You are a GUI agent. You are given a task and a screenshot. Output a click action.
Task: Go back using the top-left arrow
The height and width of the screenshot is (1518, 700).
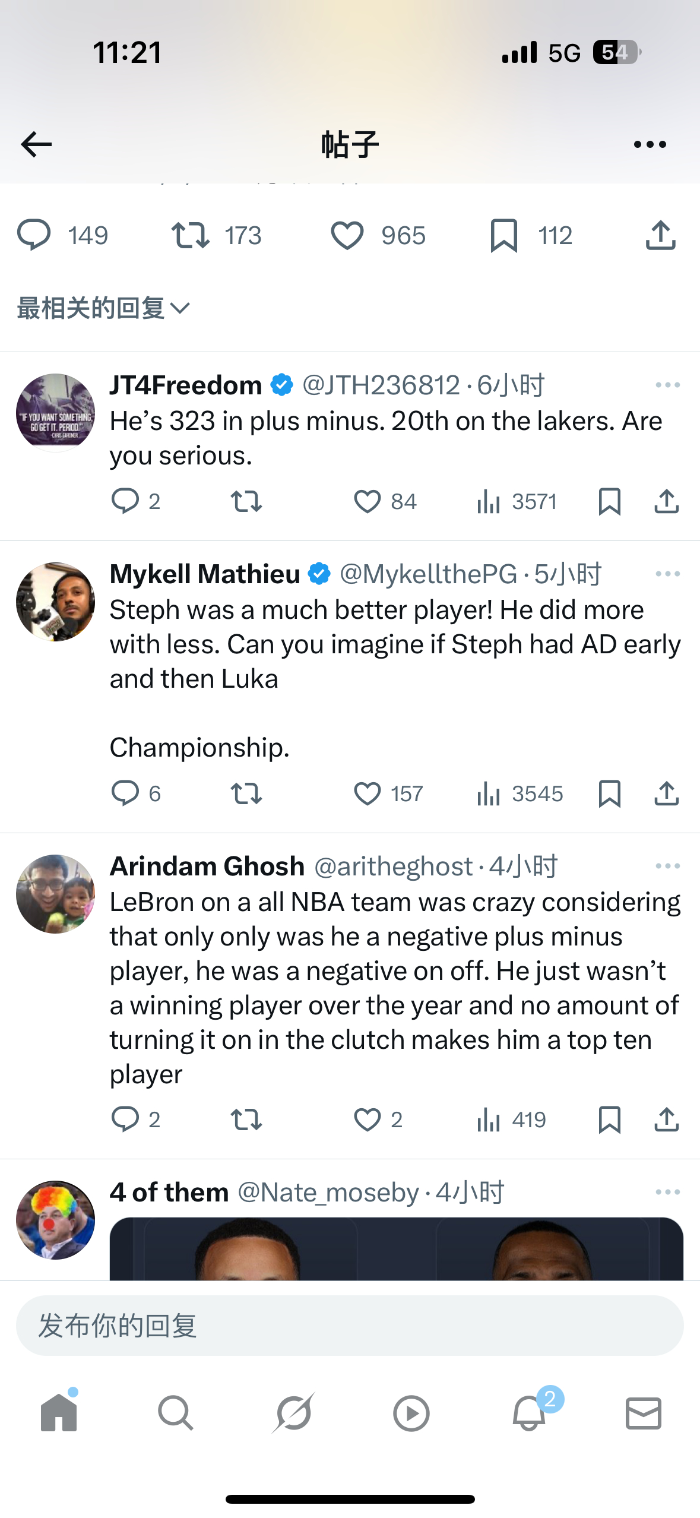[x=36, y=144]
